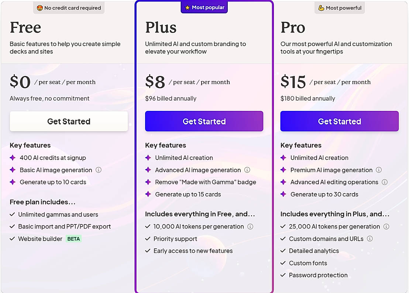Click the BETA label next to Website builder
This screenshot has width=409, height=293.
tap(73, 238)
